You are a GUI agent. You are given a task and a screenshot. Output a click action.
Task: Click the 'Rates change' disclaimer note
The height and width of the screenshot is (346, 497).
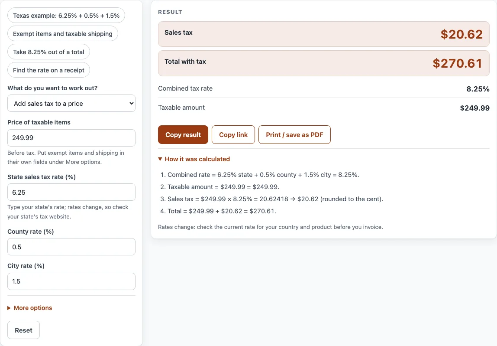(271, 227)
